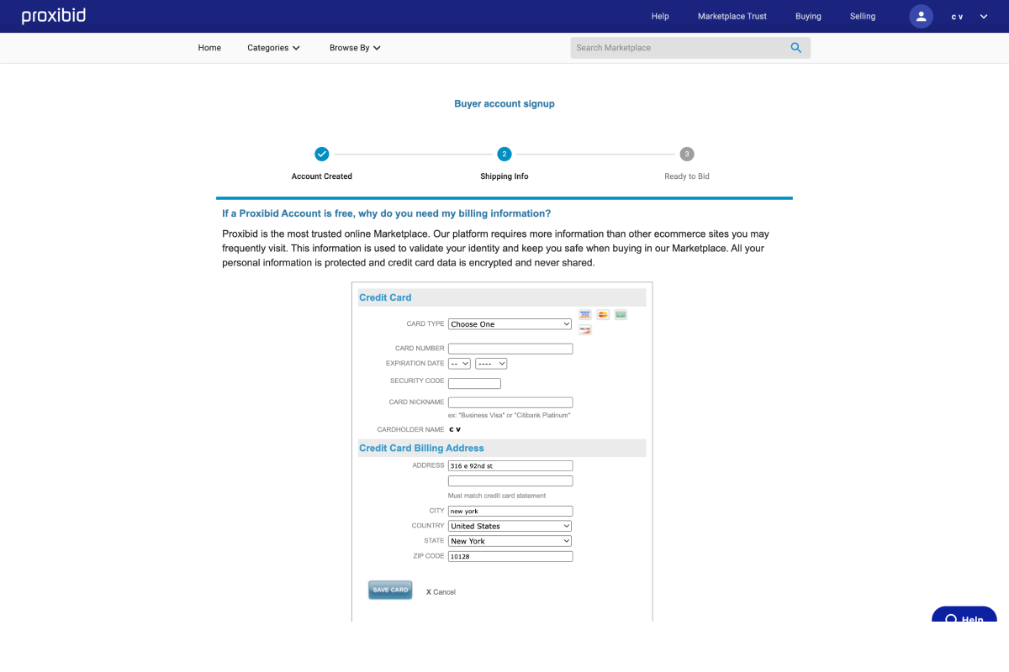Screen dimensions: 1009x672
Task: Click the green American Express card icon
Action: pyautogui.click(x=621, y=314)
